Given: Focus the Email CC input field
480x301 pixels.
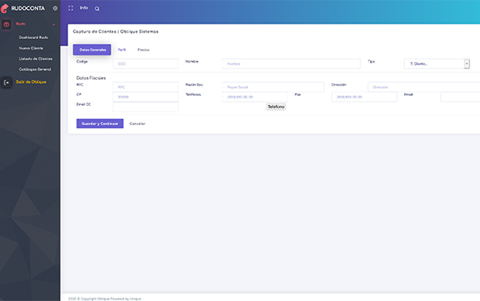Looking at the screenshot, I should (146, 107).
